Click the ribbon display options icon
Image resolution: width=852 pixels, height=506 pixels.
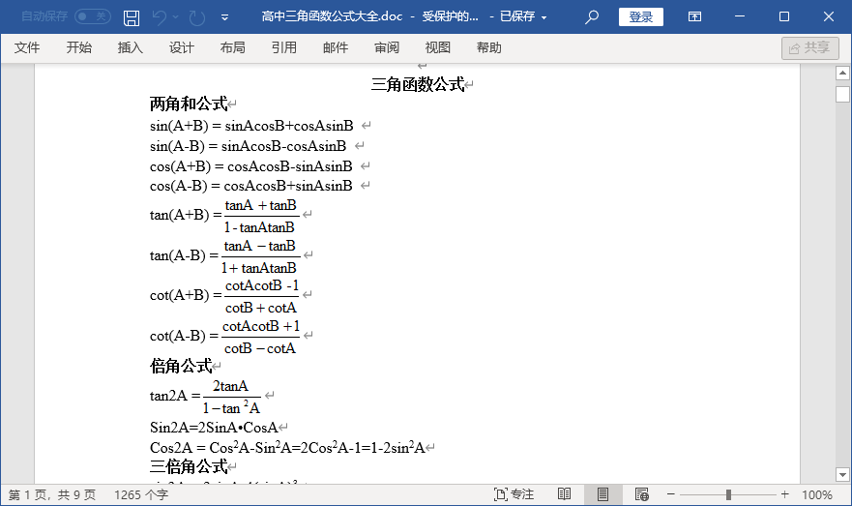tap(694, 17)
